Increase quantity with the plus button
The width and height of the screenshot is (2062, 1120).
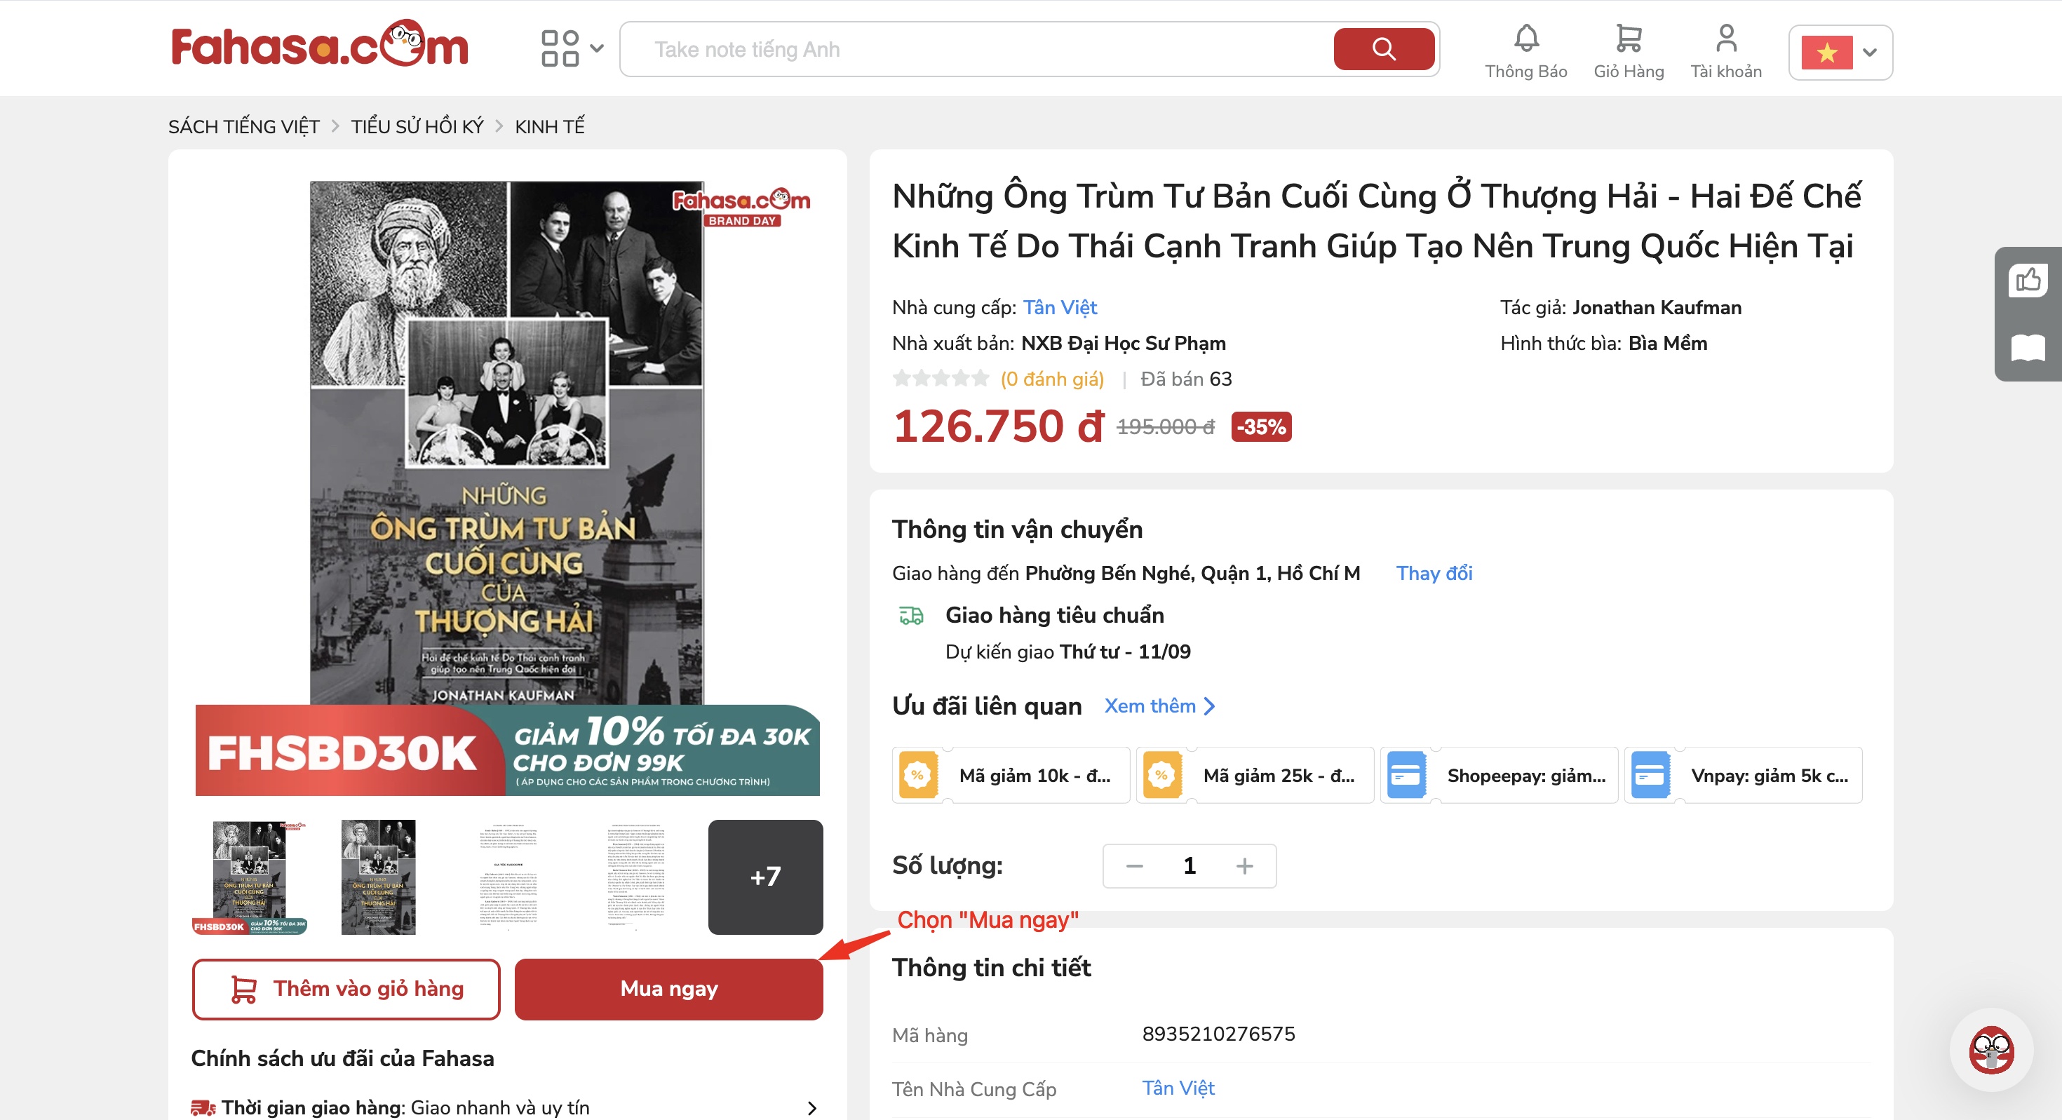1244,865
